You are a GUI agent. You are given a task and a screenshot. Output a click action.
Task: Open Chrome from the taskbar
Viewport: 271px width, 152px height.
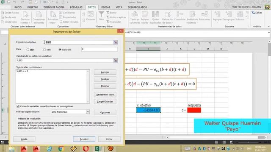tap(61, 148)
